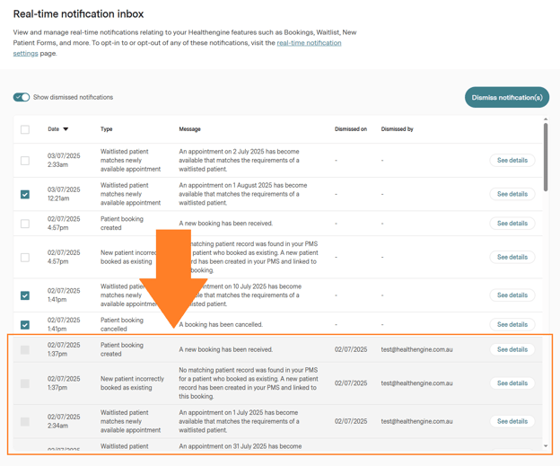The width and height of the screenshot is (560, 466).
Task: Check the 03/07/2025 2:33am notification checkbox
Action: tap(25, 161)
